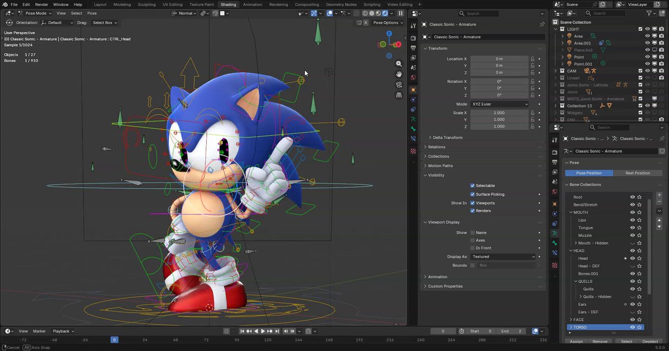Open the View Layer properties tab icon
Image resolution: width=669 pixels, height=351 pixels.
[413, 58]
